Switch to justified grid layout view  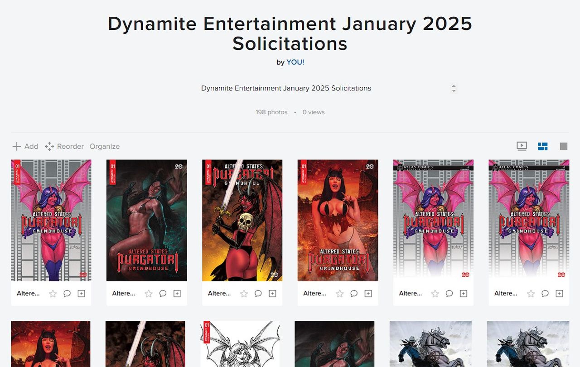542,146
